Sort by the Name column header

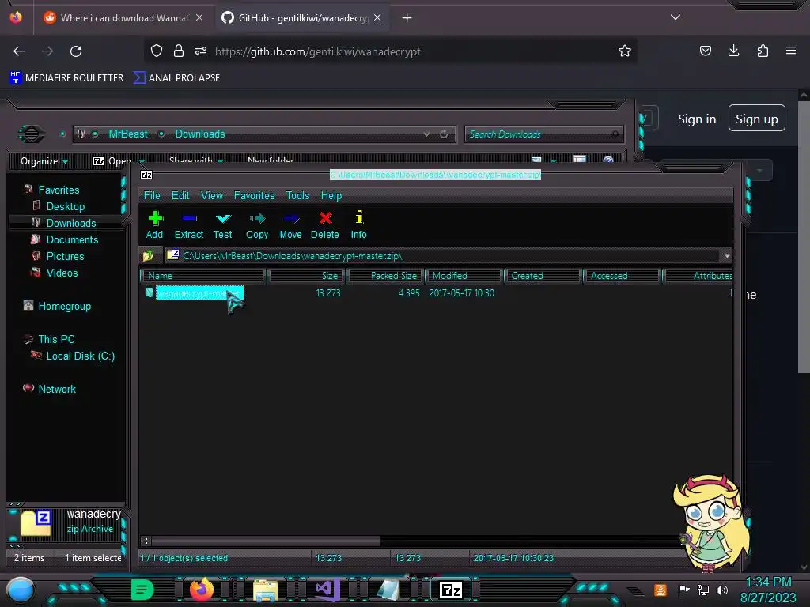[202, 276]
